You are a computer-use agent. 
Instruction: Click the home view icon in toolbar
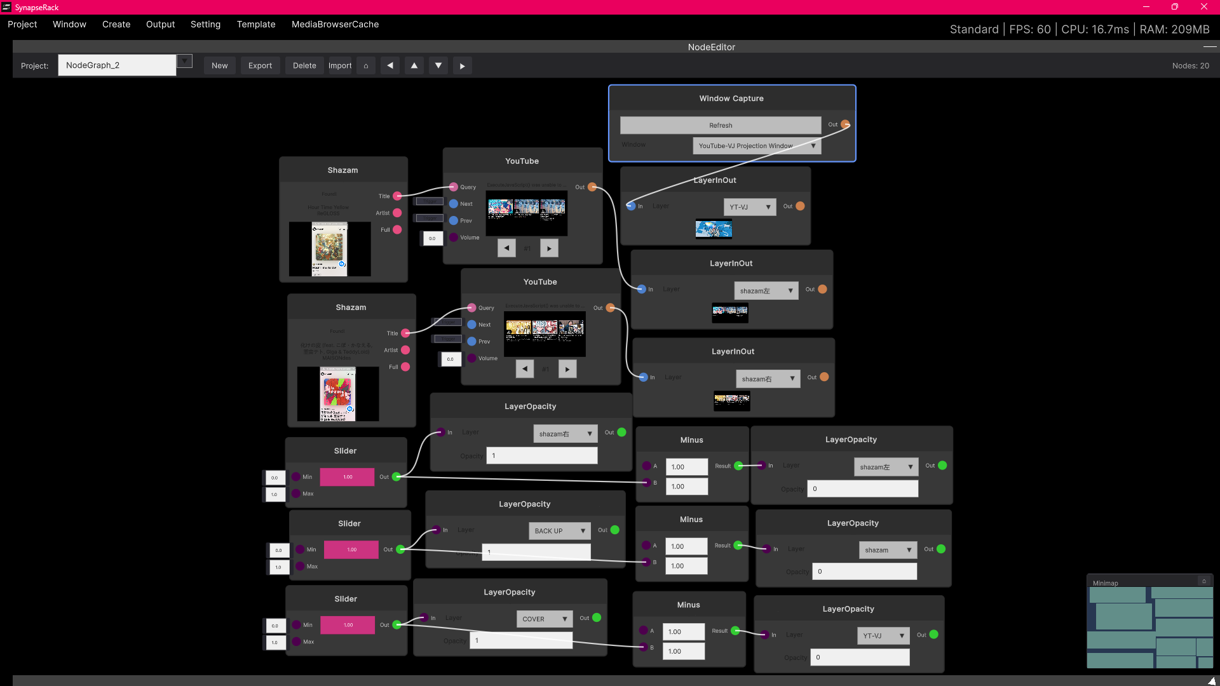tap(366, 65)
